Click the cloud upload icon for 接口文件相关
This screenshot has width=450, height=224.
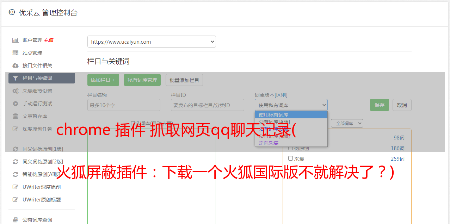(15, 66)
